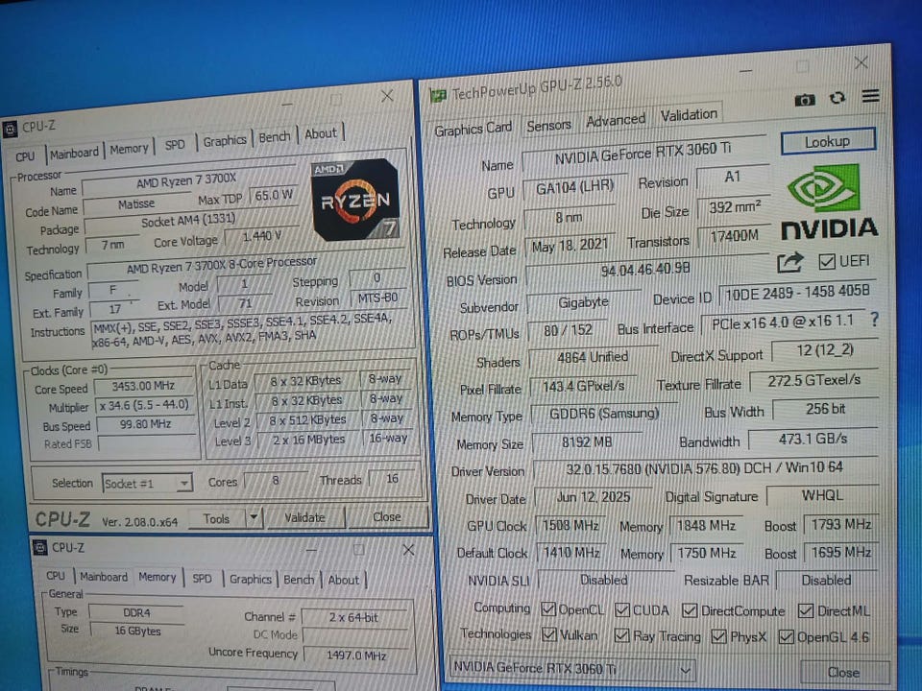This screenshot has width=922, height=691.
Task: Click the GPU-Z refresh icon
Action: pos(837,98)
